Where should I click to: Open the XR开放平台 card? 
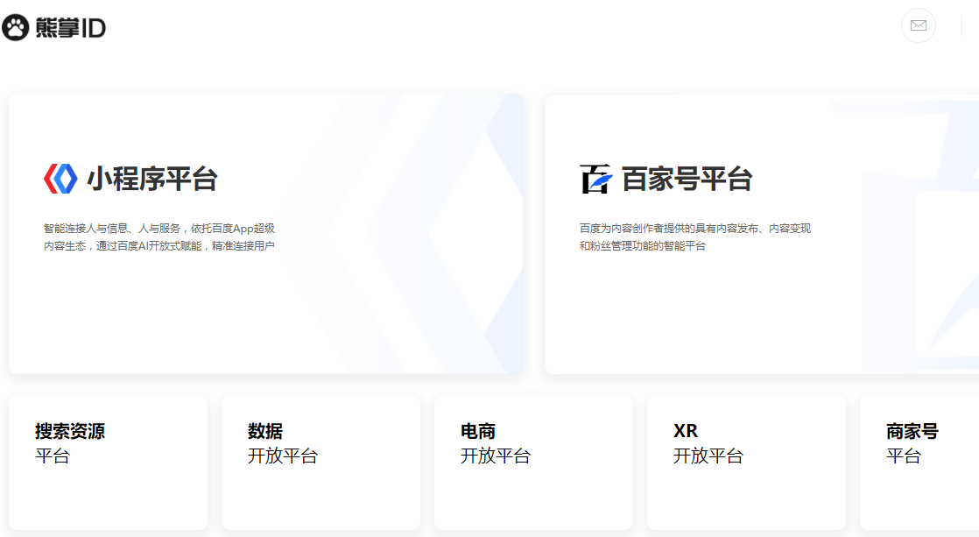coord(747,463)
